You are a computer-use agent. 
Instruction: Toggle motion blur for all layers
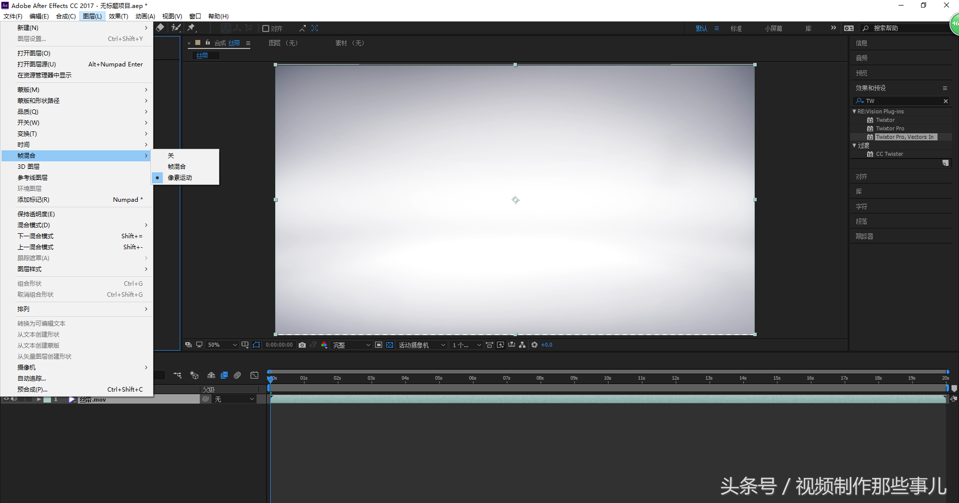[x=238, y=375]
